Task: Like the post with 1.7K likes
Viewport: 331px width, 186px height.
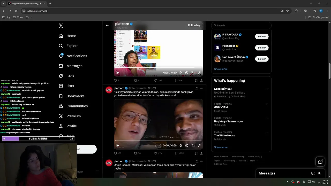Action: coord(158,153)
